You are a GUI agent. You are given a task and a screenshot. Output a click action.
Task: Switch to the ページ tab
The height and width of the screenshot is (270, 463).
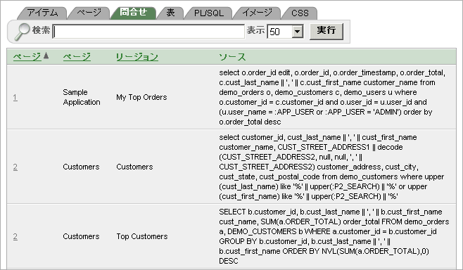click(89, 13)
